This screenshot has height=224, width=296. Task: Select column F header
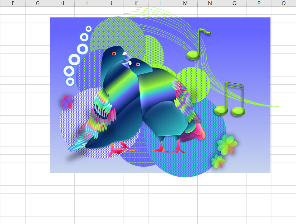(13, 3)
